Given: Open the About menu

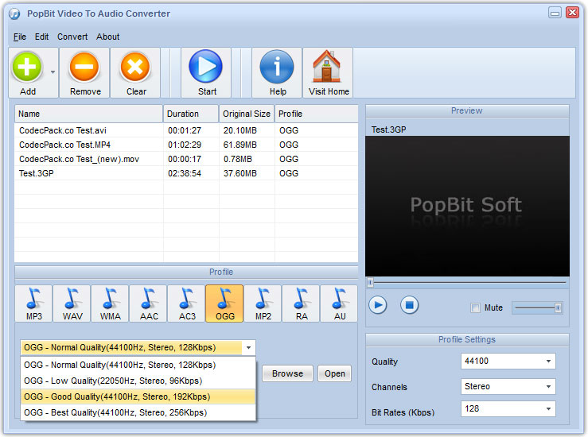Looking at the screenshot, I should pos(108,37).
